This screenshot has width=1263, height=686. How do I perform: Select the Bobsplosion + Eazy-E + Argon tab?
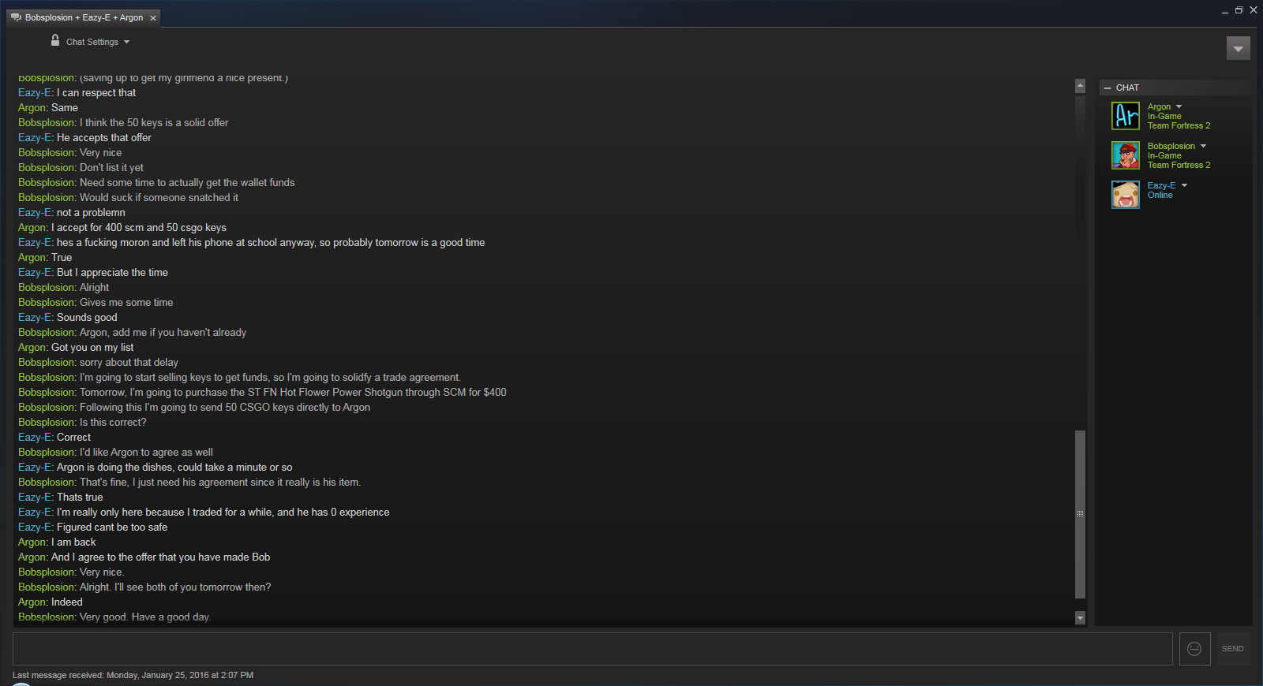pyautogui.click(x=83, y=17)
